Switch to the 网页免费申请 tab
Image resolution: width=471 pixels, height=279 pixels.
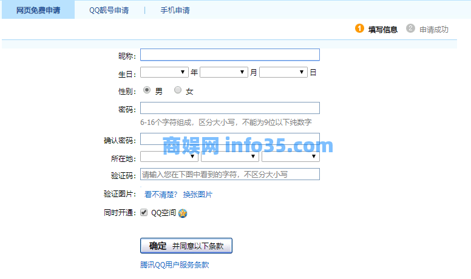point(38,10)
